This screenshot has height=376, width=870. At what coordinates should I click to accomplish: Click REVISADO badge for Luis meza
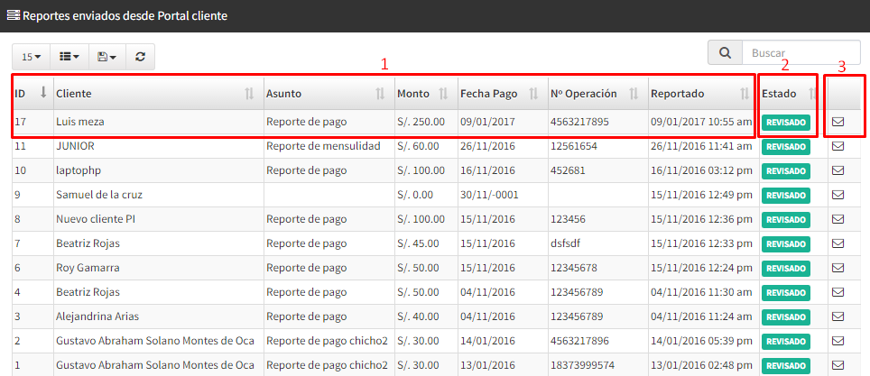coord(786,122)
